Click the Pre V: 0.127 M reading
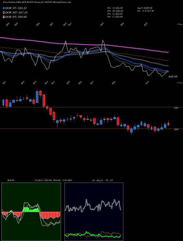 pos(146,11)
